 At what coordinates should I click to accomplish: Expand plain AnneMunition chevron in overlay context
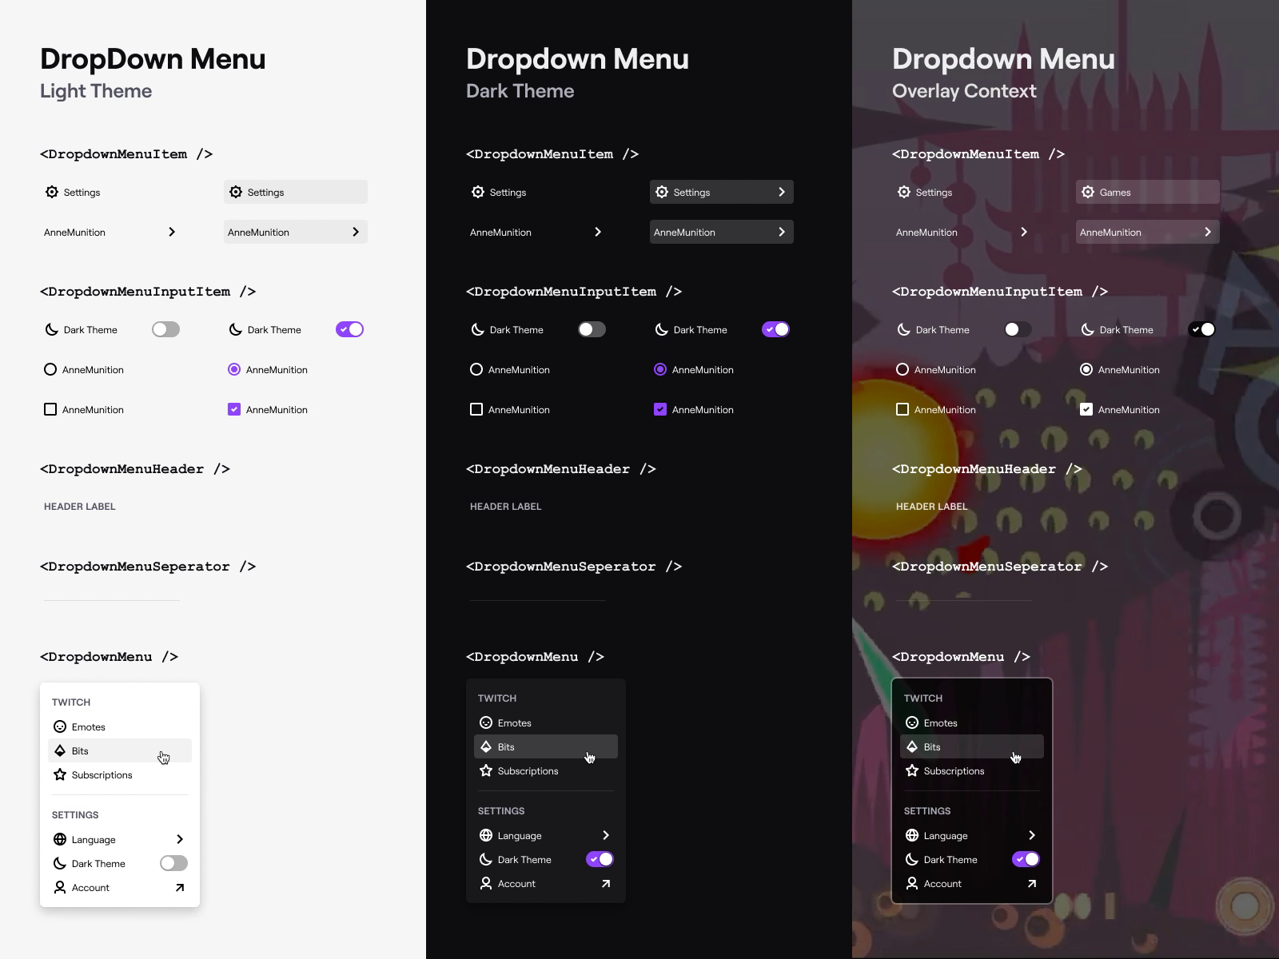(x=1024, y=233)
